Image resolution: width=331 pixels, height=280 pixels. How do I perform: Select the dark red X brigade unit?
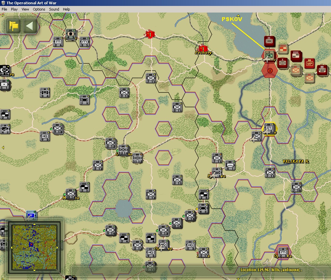[x=282, y=63]
